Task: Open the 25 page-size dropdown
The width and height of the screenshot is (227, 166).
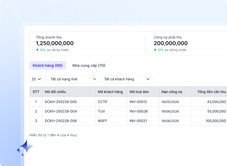Action: [37, 79]
